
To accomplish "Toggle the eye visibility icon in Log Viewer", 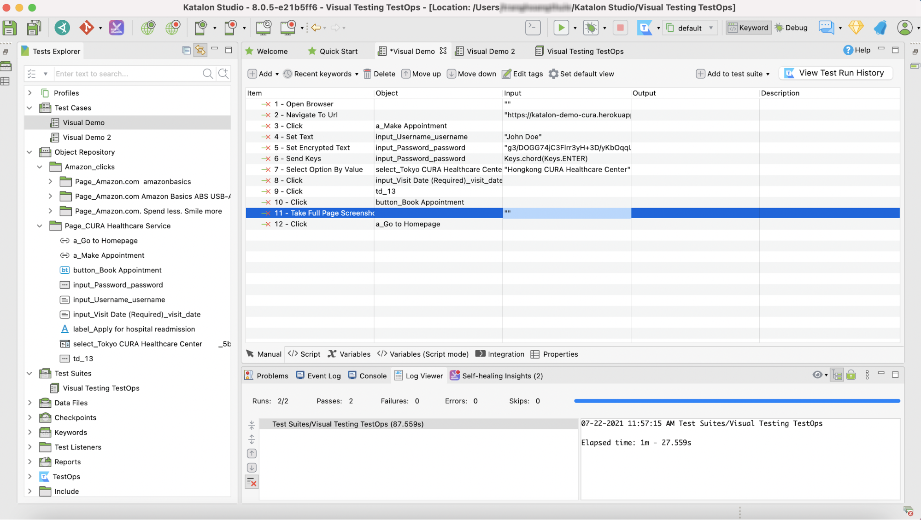I will [x=817, y=375].
